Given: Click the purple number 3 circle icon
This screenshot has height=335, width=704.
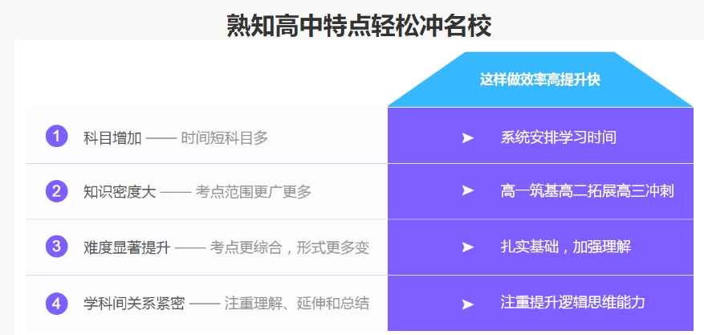Looking at the screenshot, I should 56,247.
